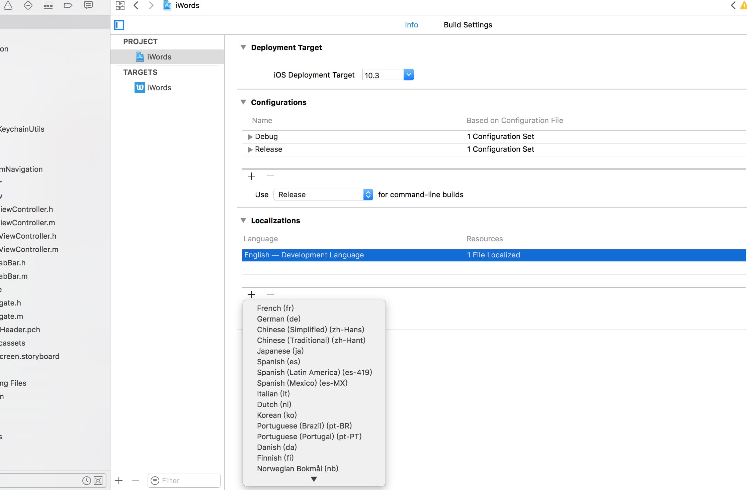Click the recent files clock filter icon
Screen dimensions: 747x490
point(86,481)
